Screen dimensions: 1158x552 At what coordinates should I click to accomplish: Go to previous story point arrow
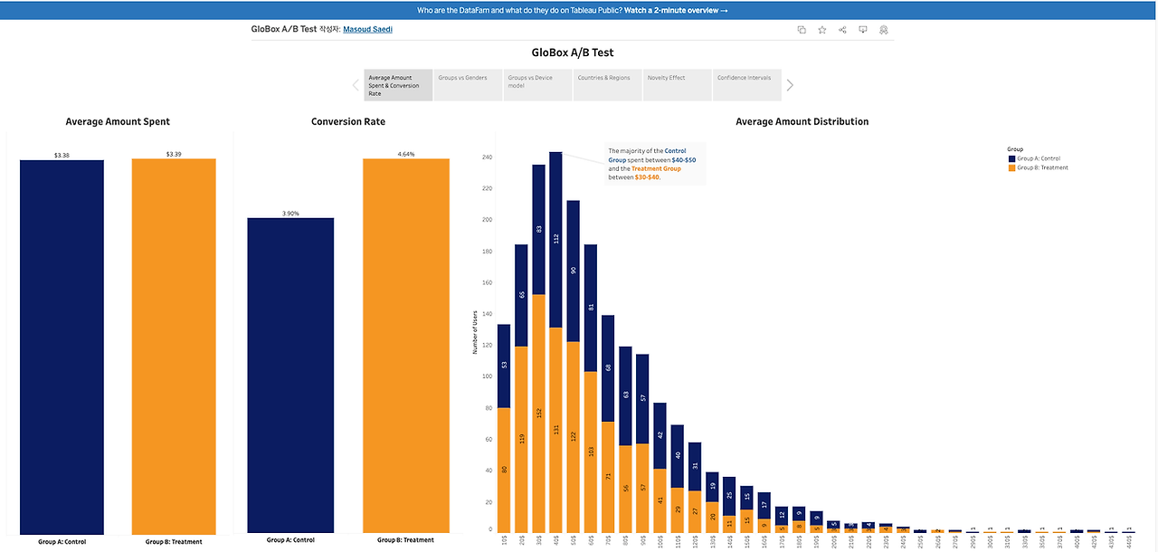point(356,85)
